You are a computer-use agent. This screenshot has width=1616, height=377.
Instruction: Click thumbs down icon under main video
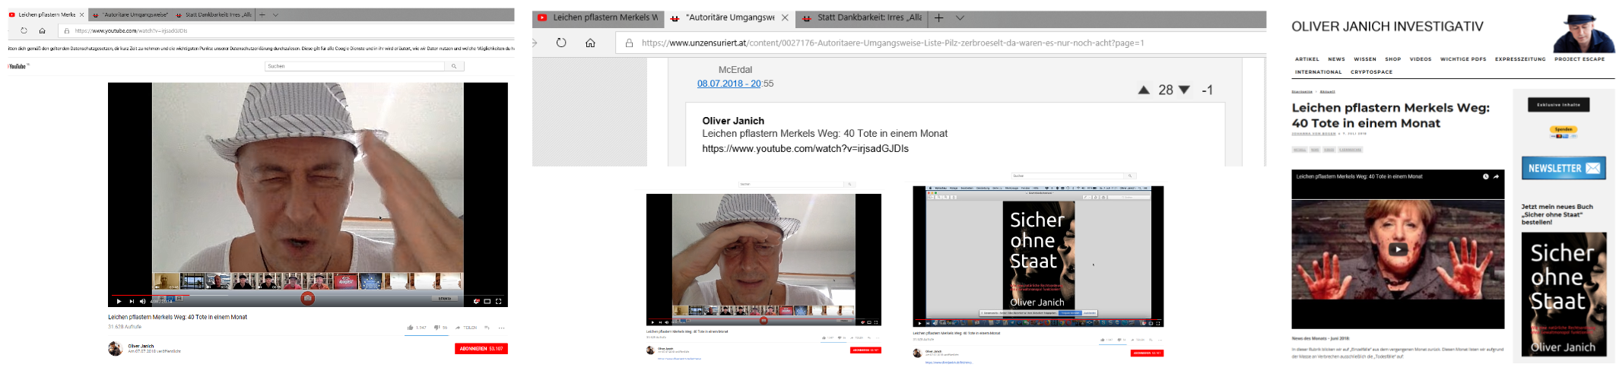pos(437,328)
